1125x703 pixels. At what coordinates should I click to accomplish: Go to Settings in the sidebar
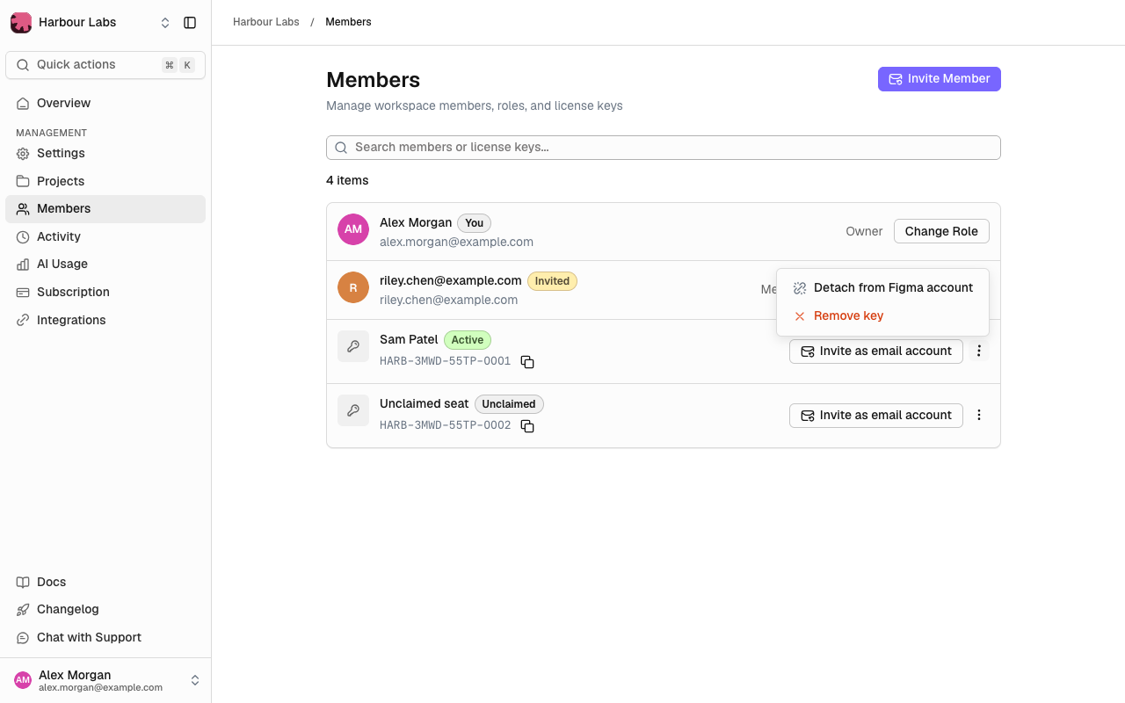pyautogui.click(x=105, y=153)
